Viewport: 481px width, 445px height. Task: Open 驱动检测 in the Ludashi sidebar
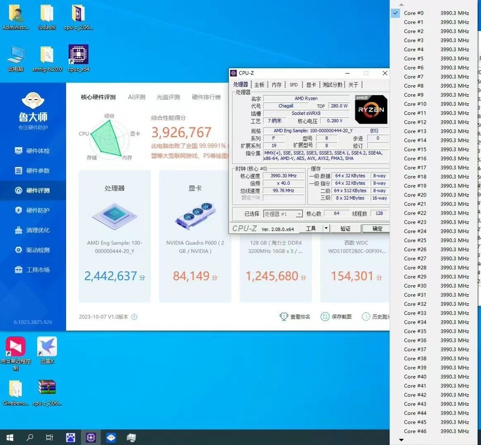pyautogui.click(x=33, y=250)
